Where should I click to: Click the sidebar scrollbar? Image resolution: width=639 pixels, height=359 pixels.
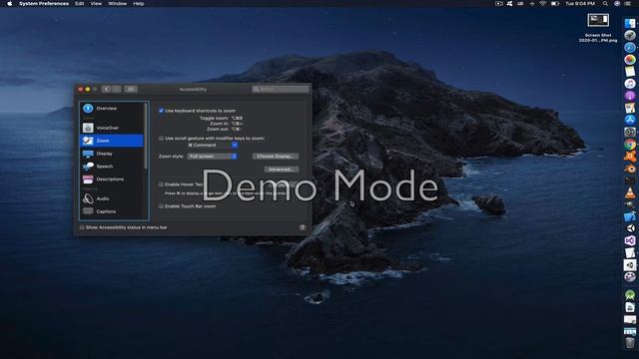[x=146, y=137]
